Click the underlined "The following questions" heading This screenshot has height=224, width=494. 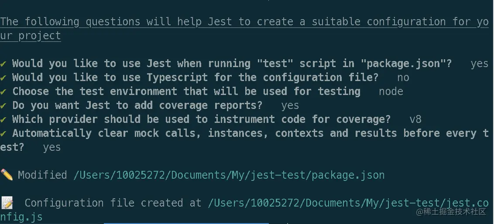(x=244, y=29)
